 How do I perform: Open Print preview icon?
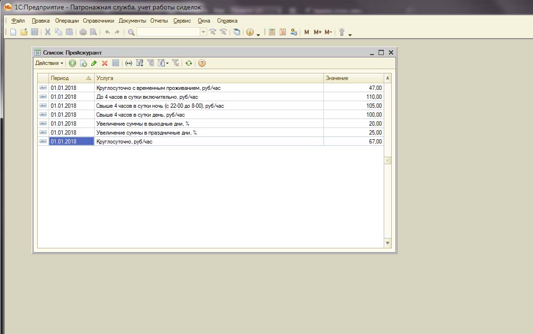[94, 32]
